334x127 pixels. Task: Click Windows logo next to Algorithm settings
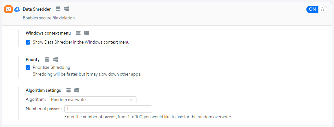77,90
